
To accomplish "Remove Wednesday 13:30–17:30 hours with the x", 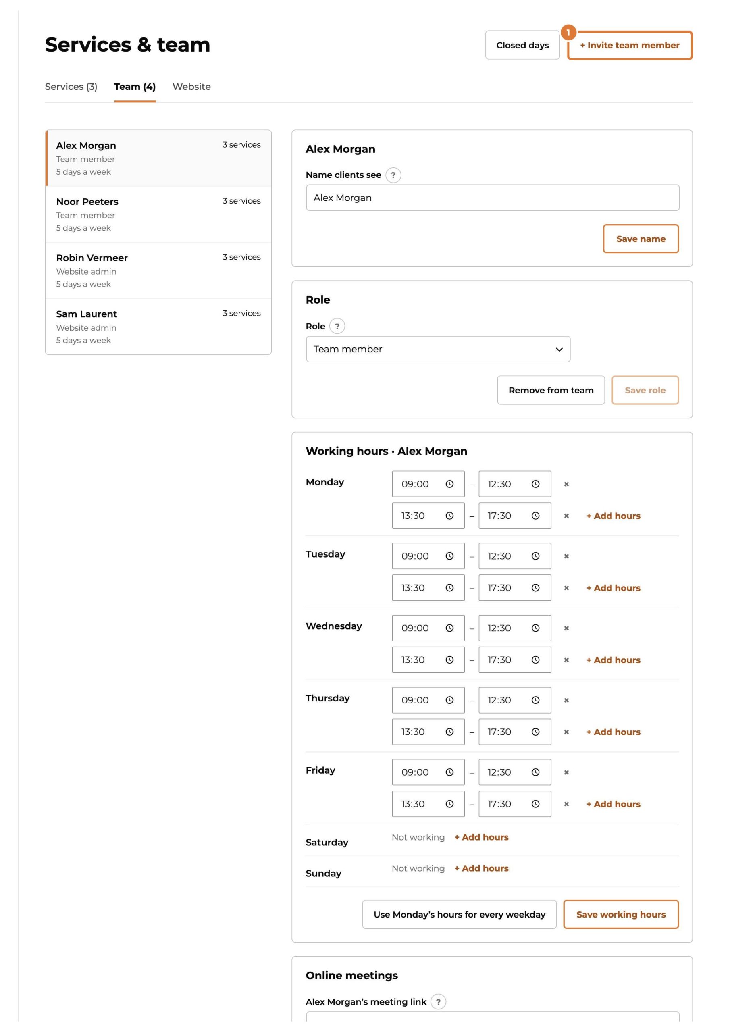I will (x=566, y=660).
